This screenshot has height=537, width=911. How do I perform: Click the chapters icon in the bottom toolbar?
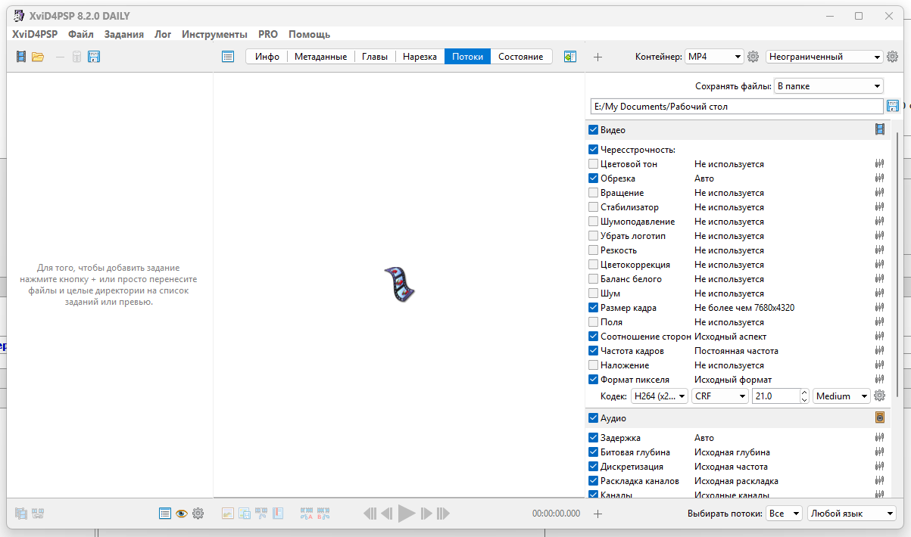[x=278, y=513]
